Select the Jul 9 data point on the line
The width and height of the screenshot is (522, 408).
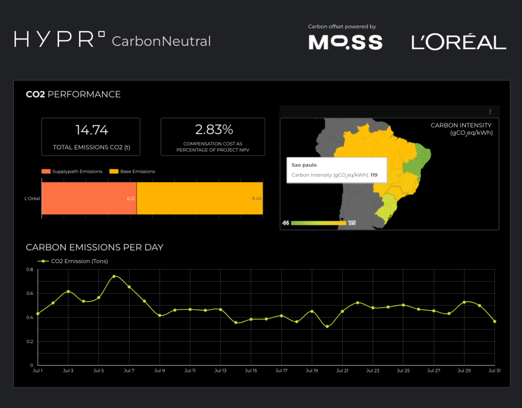tap(160, 315)
